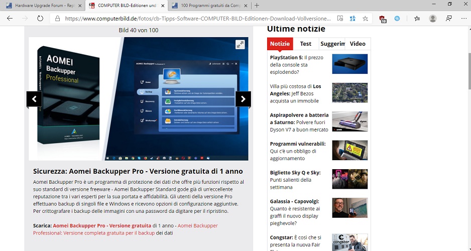Show next gallery image

click(244, 99)
